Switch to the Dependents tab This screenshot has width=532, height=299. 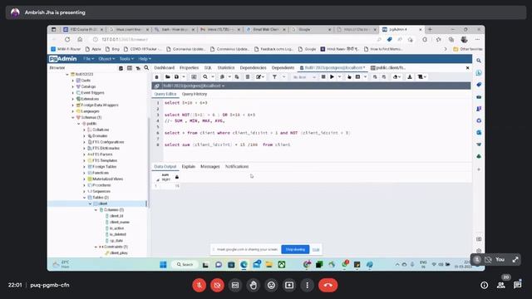(x=283, y=68)
